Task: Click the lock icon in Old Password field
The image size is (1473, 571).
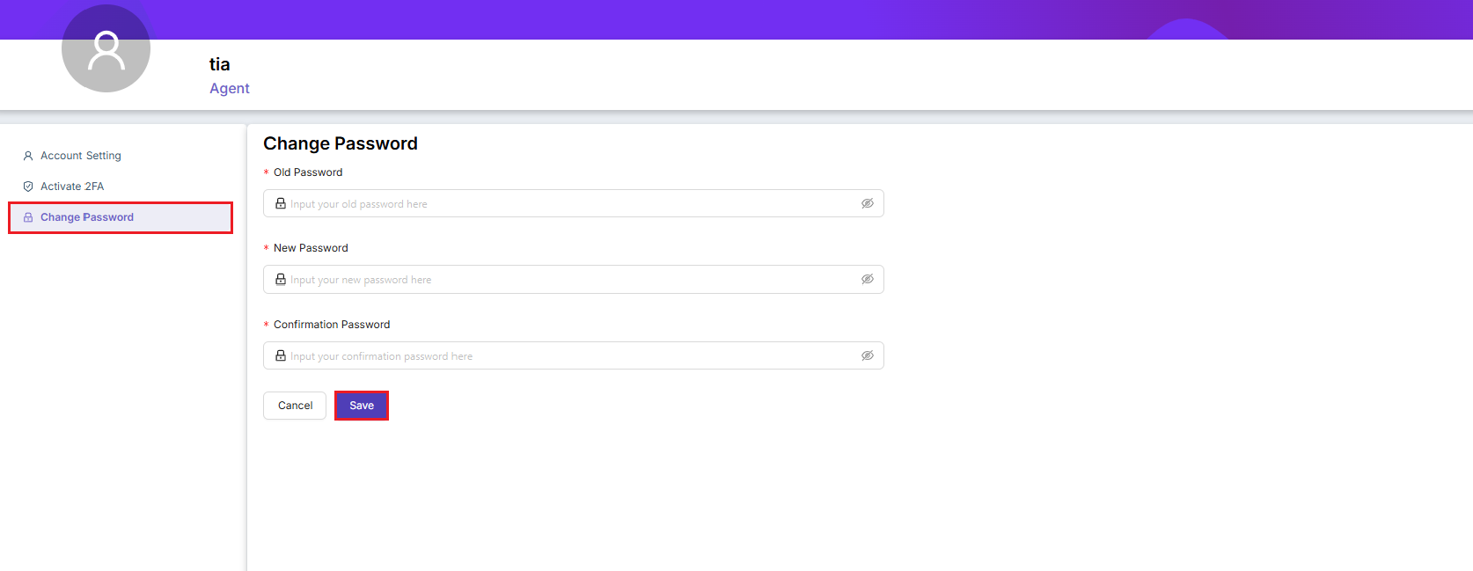Action: pos(281,203)
